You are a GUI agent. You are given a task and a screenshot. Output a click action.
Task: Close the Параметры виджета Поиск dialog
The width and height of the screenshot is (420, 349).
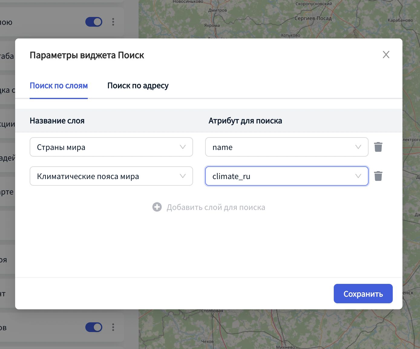[386, 55]
